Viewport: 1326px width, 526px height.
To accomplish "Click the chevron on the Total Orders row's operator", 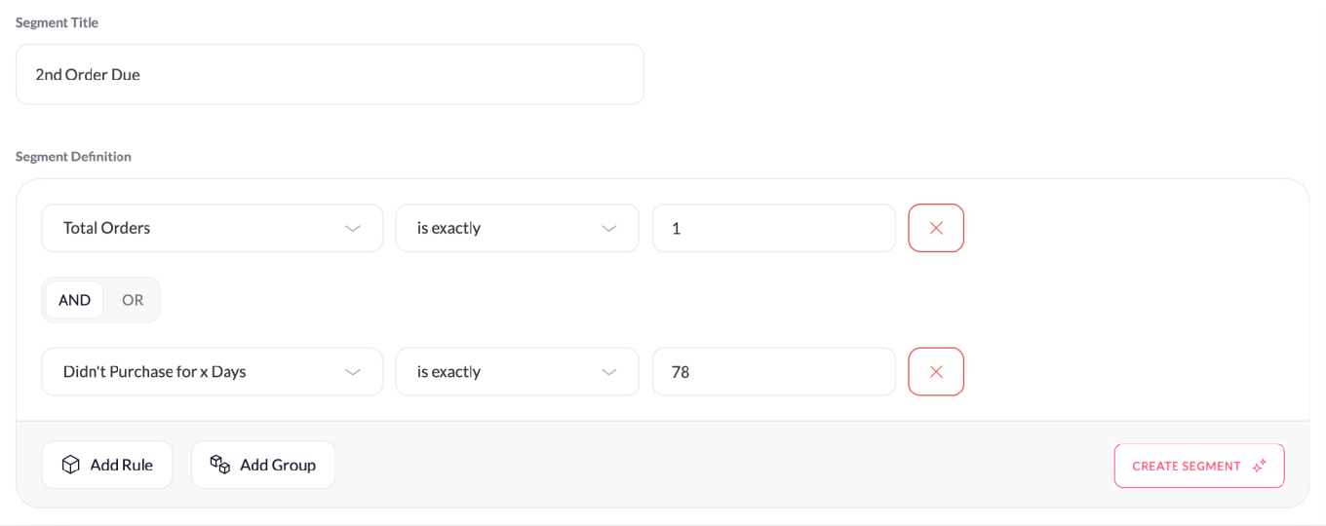I will (x=609, y=228).
